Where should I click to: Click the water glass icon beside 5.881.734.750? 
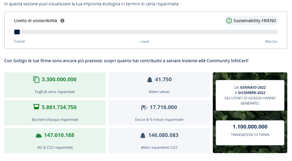click(36, 107)
